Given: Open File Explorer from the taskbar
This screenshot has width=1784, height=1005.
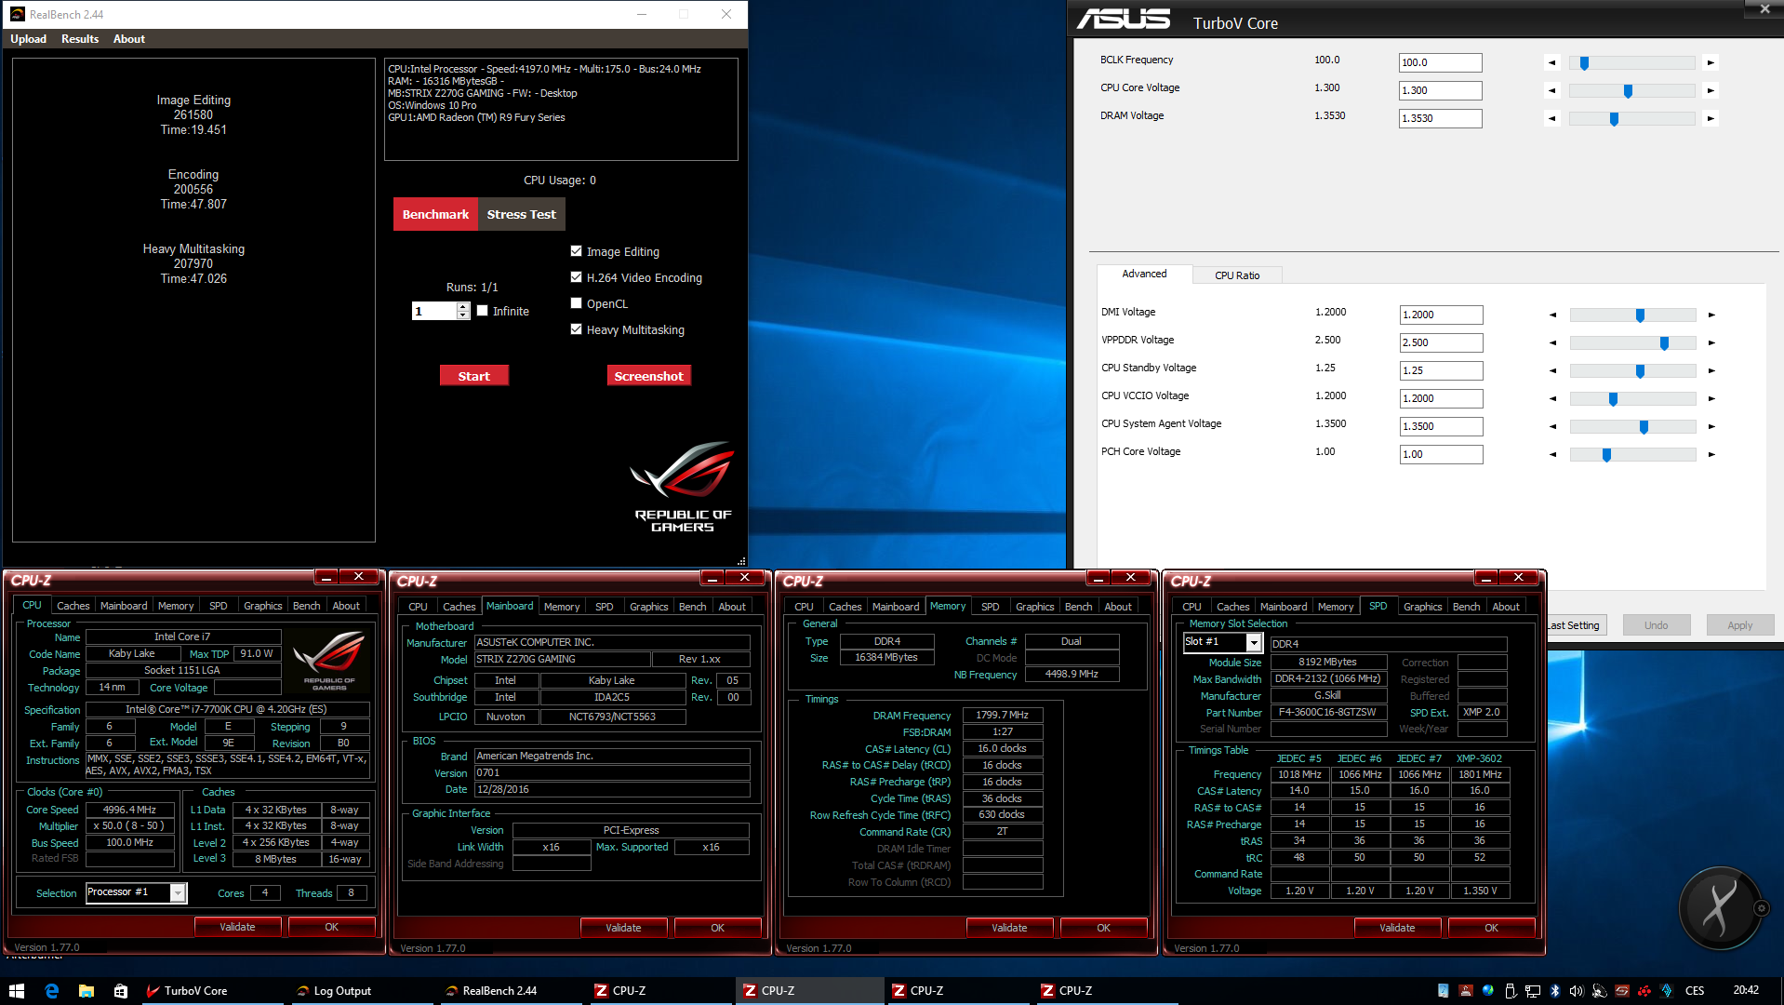Looking at the screenshot, I should [86, 990].
